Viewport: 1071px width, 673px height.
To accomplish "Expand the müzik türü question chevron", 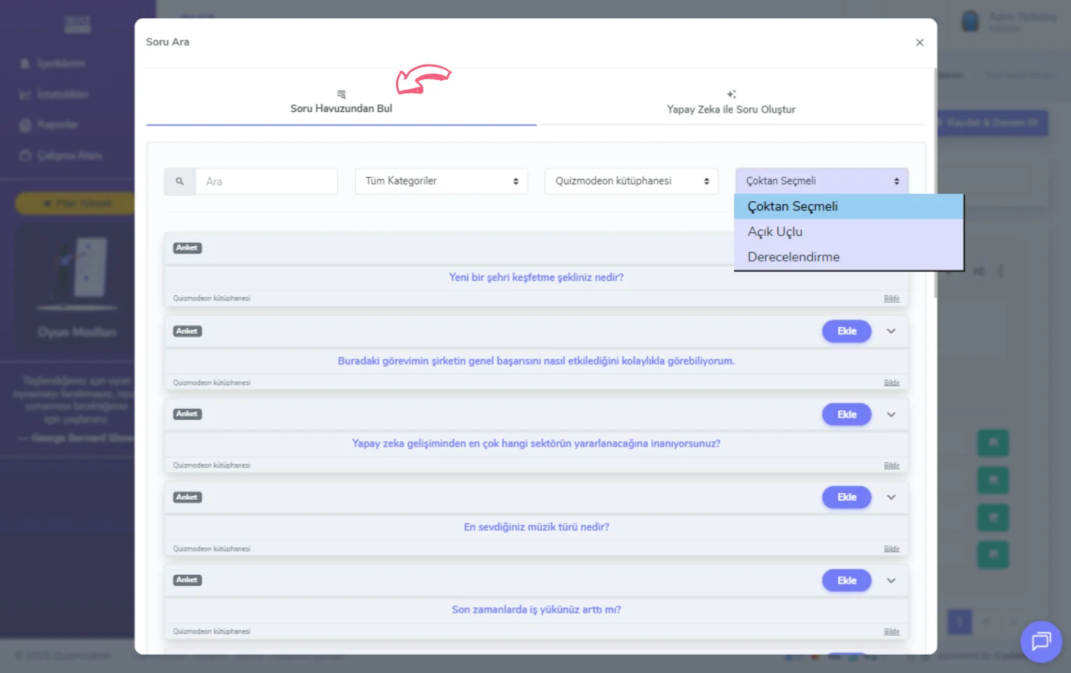I will 891,498.
